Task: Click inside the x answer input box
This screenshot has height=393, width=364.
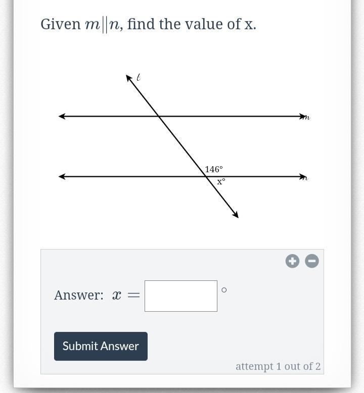Action: (x=181, y=296)
